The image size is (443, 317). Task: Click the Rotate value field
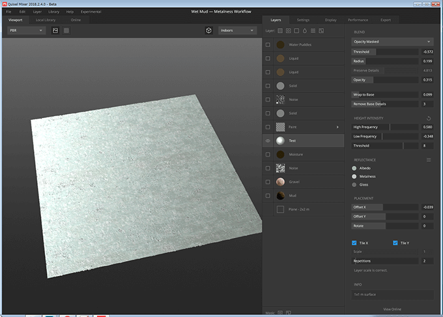click(x=427, y=226)
